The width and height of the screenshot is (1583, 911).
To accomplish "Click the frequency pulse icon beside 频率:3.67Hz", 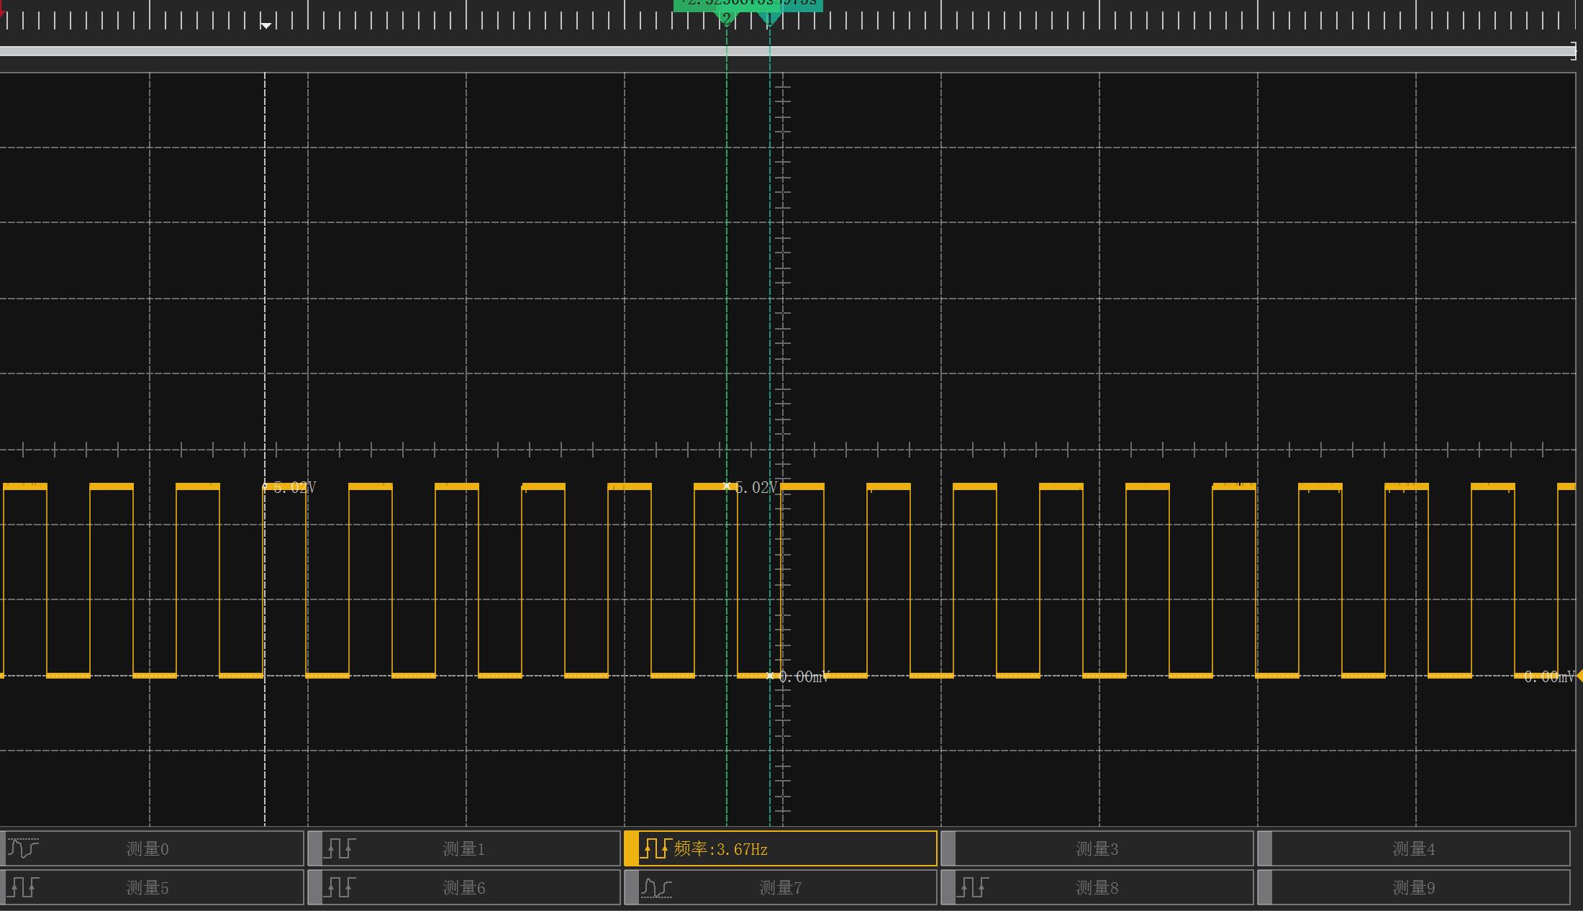I will click(656, 848).
